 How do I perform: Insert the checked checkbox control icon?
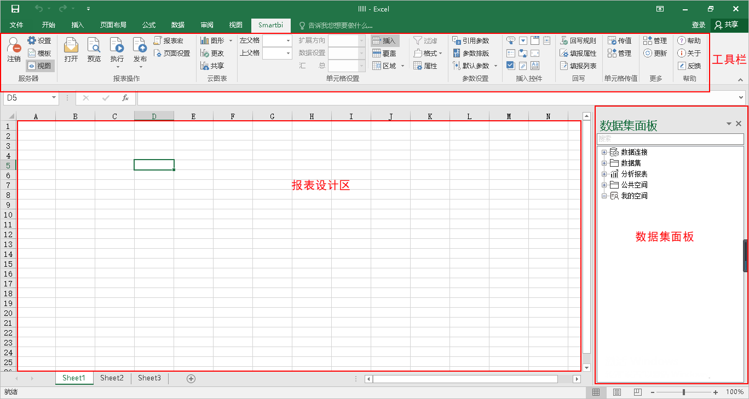[x=511, y=66]
